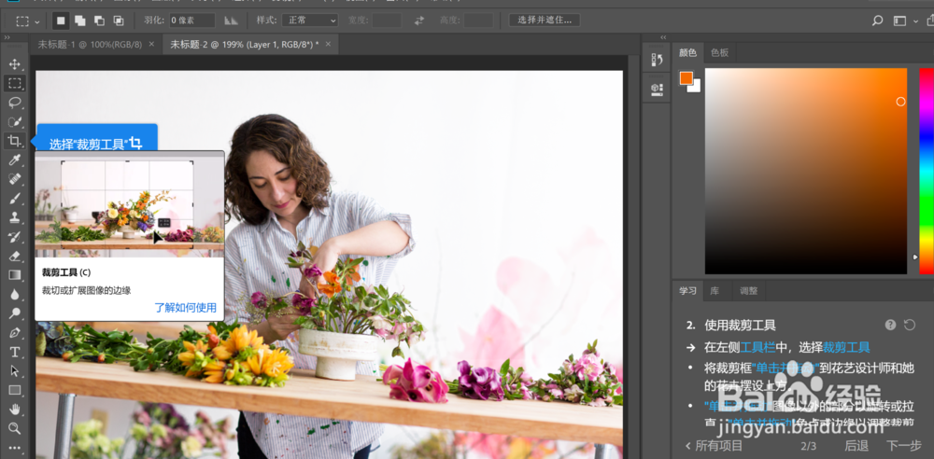Image resolution: width=934 pixels, height=459 pixels.
Task: Open the 3D panel cube icon
Action: click(657, 89)
